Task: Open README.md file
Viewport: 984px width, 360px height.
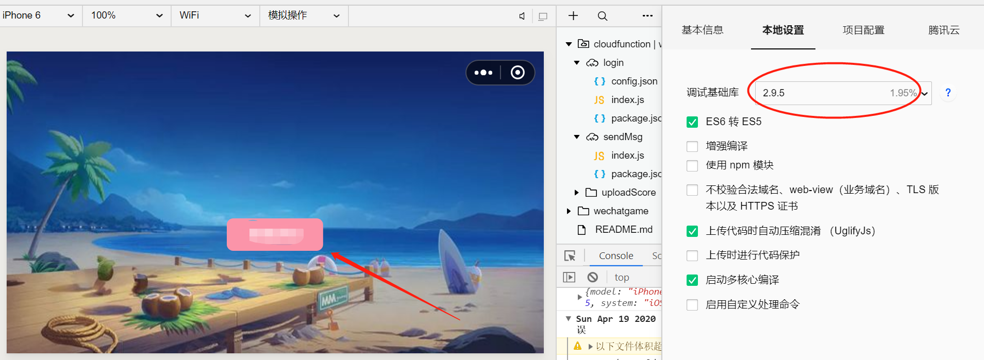Action: [x=624, y=230]
